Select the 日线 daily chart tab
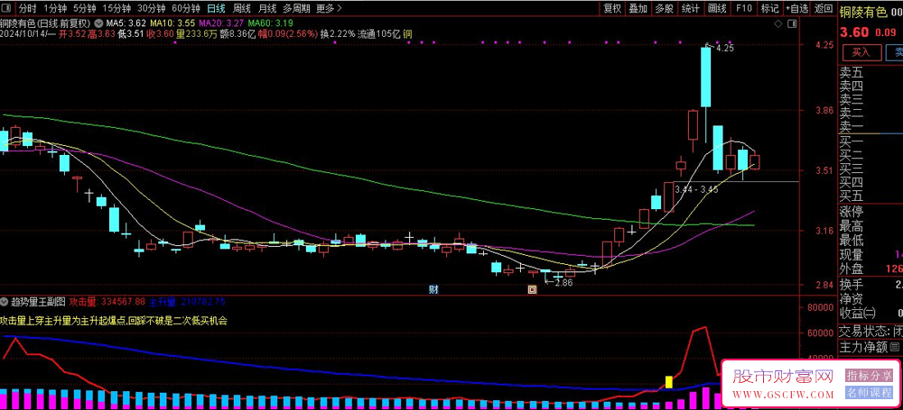903x410 pixels. (x=216, y=8)
